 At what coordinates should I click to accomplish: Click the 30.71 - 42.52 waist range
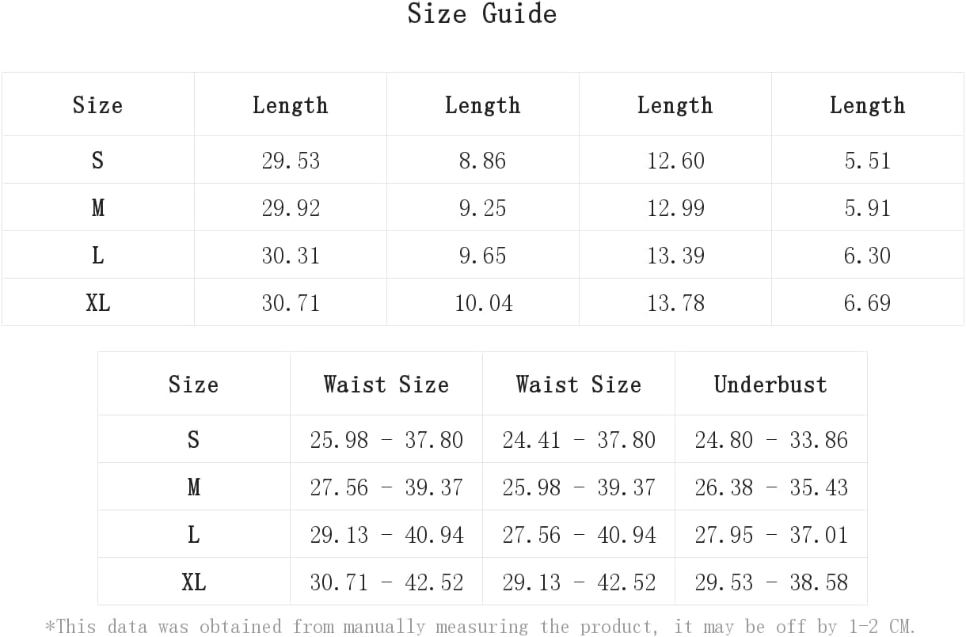386,582
